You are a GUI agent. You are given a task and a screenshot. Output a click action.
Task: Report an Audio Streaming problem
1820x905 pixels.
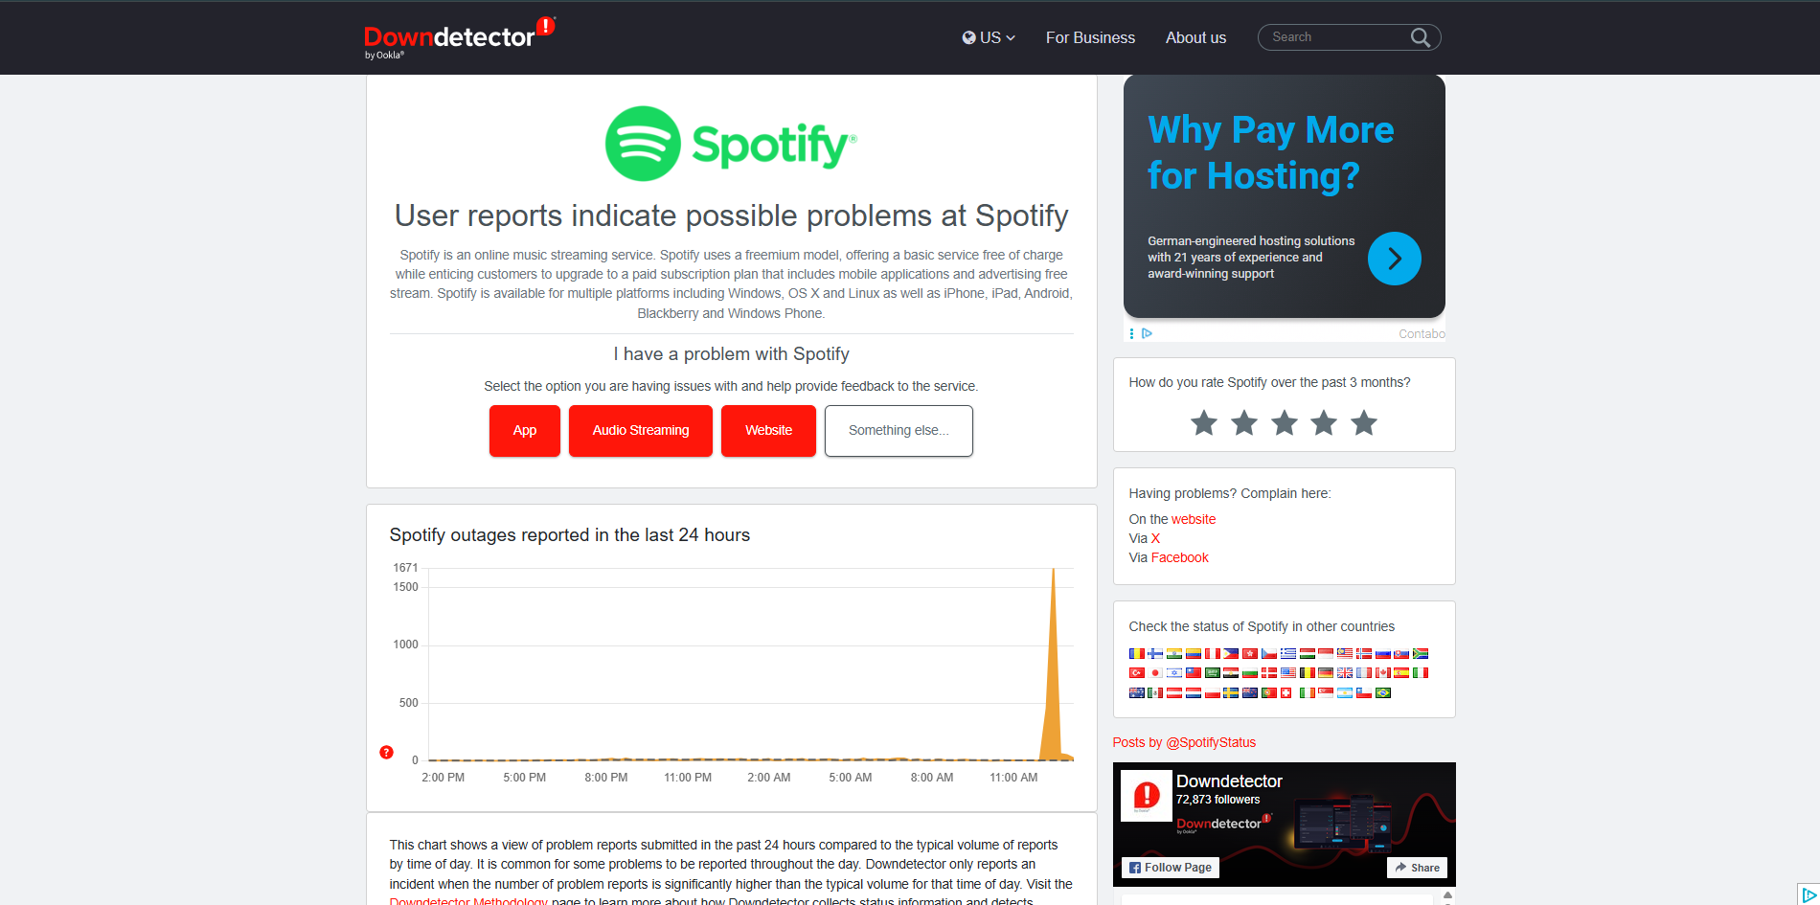[641, 431]
